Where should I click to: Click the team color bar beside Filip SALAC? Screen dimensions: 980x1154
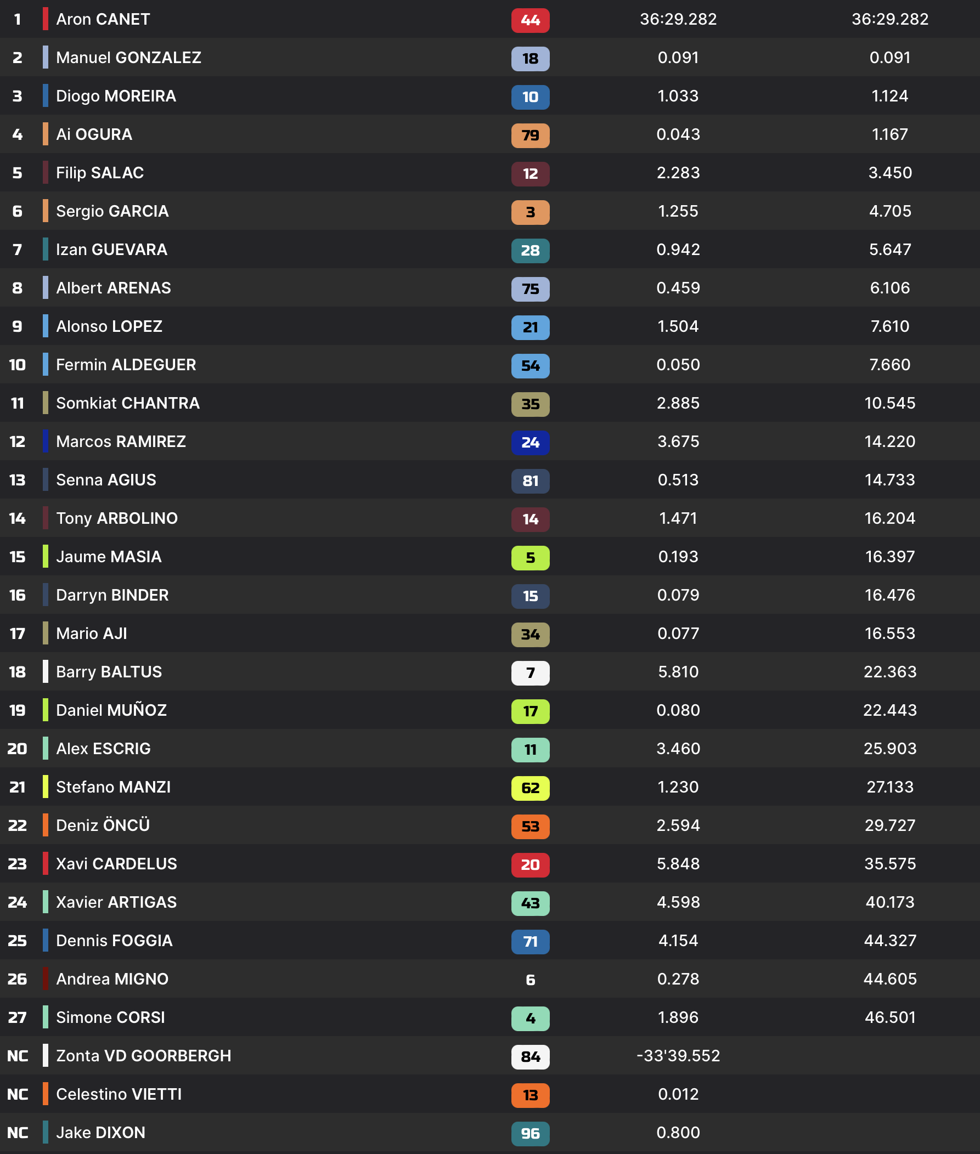click(46, 173)
